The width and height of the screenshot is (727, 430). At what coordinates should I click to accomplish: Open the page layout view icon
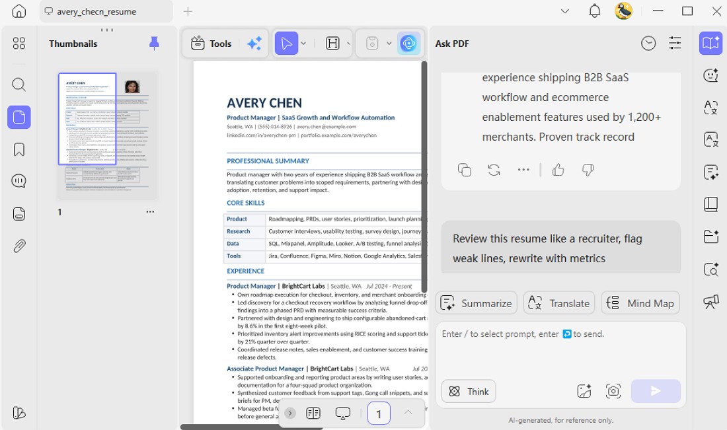[313, 413]
